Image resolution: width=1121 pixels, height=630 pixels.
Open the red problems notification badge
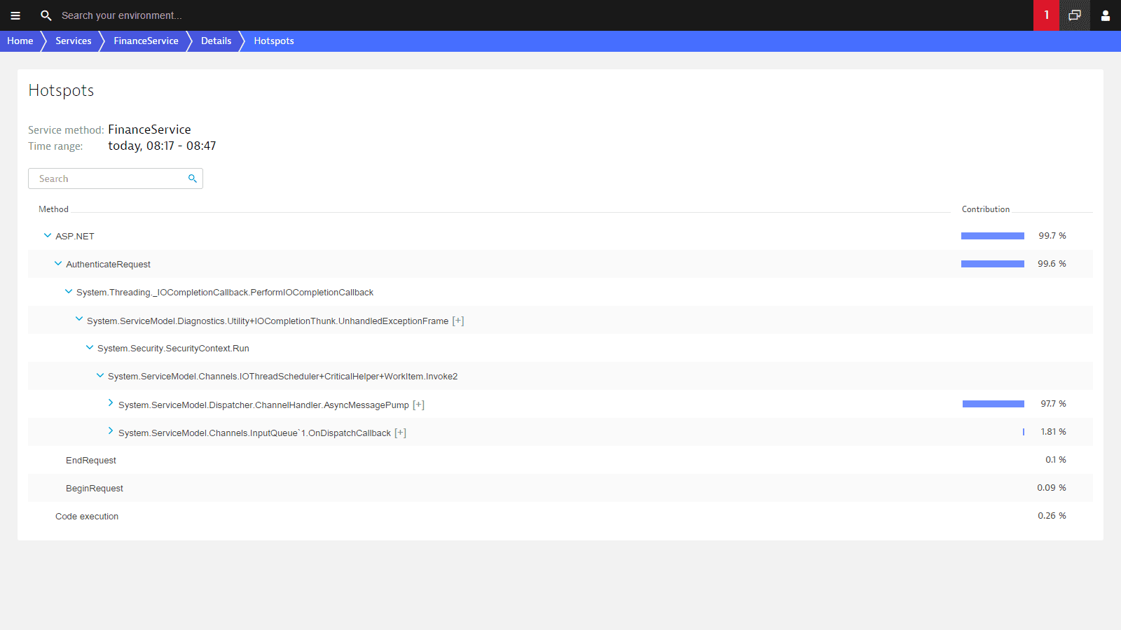click(x=1046, y=15)
